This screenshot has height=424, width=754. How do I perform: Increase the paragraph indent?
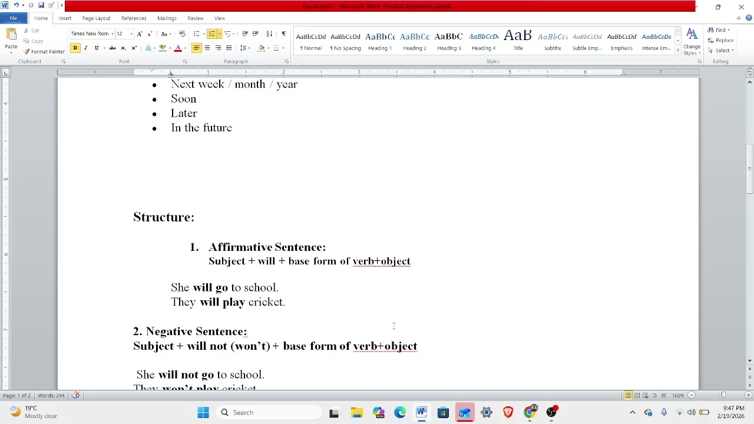pyautogui.click(x=256, y=34)
